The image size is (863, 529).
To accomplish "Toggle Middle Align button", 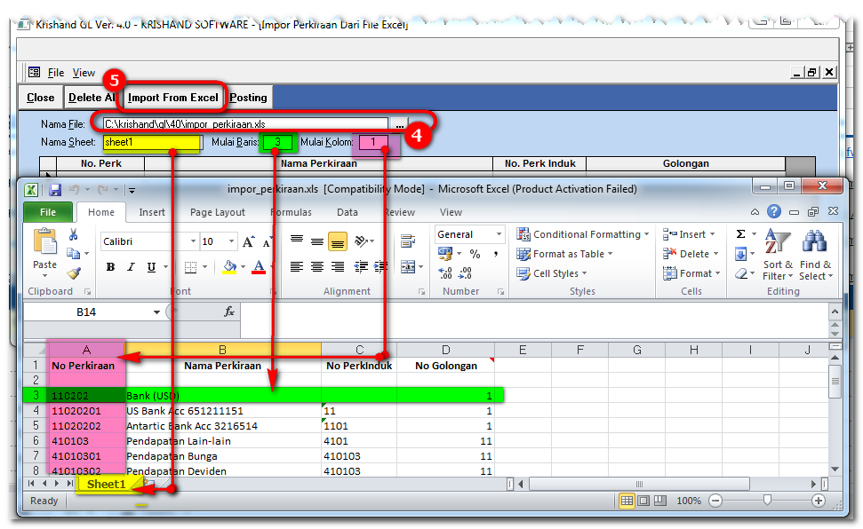I will [317, 241].
